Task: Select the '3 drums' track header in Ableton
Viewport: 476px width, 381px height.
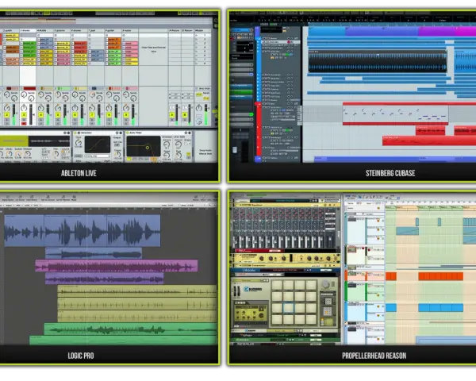Action: (27, 31)
